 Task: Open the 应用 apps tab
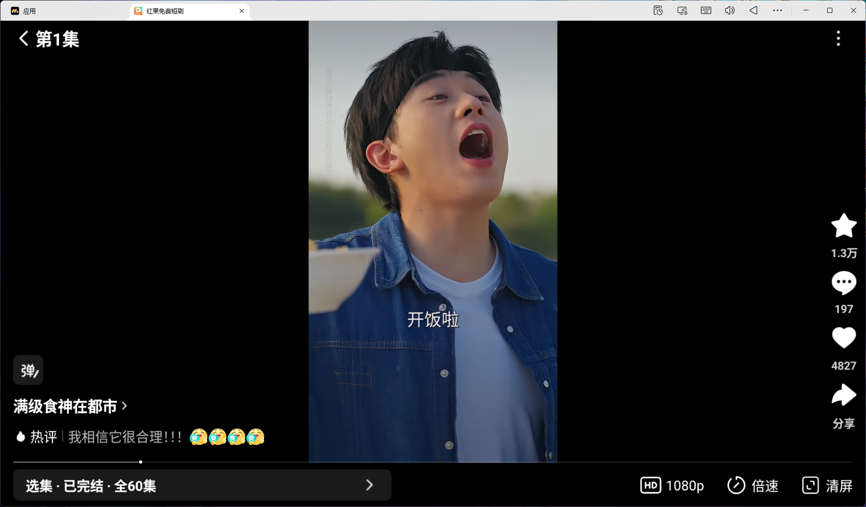click(x=23, y=11)
